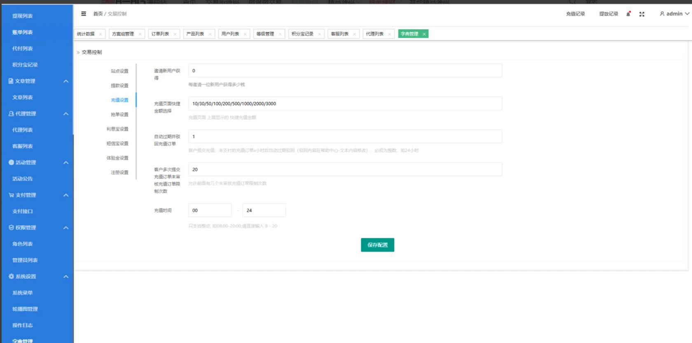Open the admin user dropdown
The image size is (692, 343).
pyautogui.click(x=674, y=14)
